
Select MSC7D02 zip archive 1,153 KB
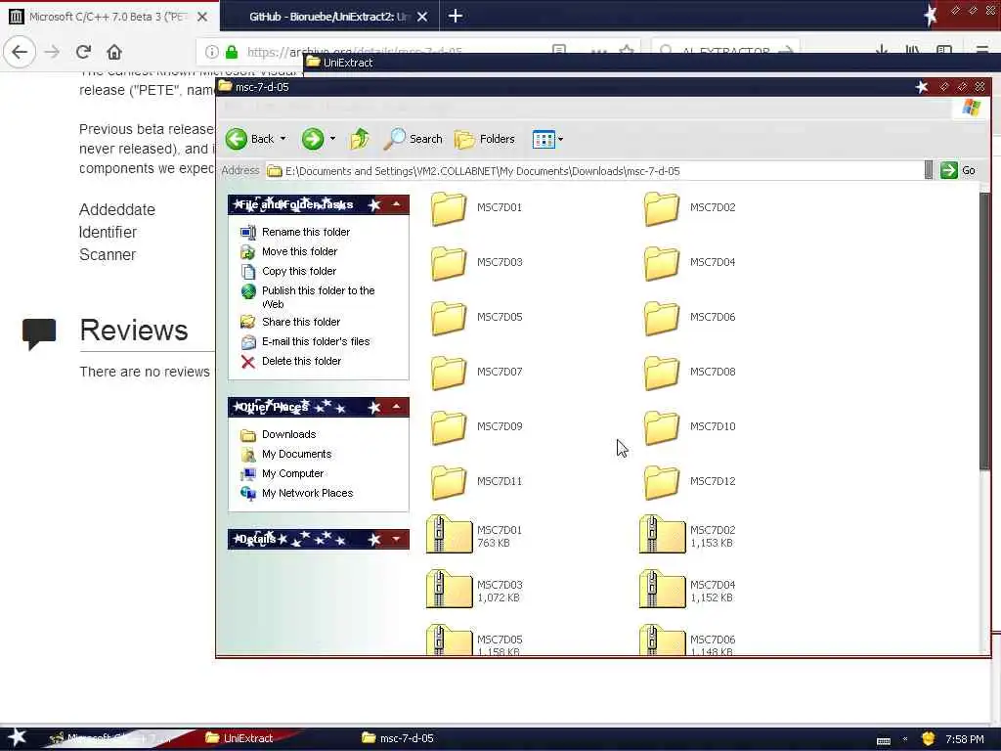(662, 535)
